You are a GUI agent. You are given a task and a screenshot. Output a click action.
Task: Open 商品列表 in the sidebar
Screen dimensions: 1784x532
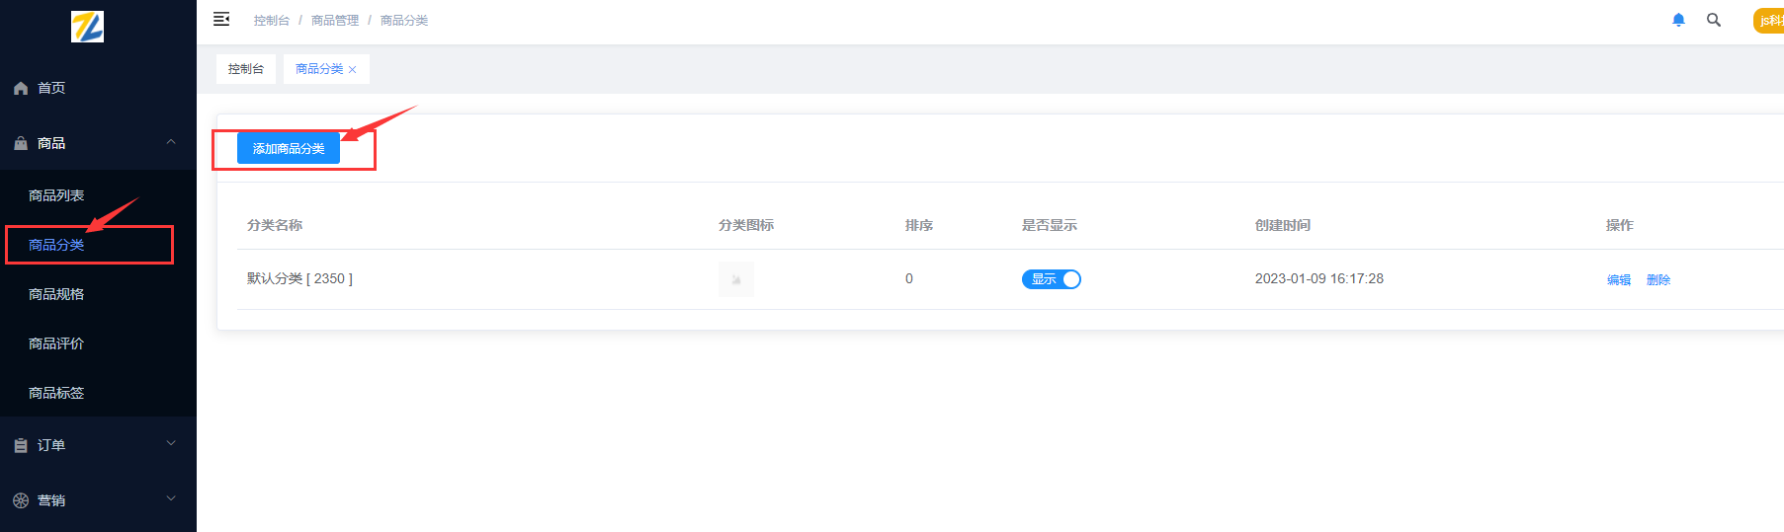(x=56, y=195)
